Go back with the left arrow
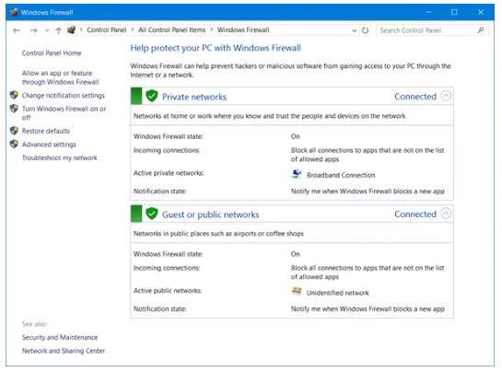The height and width of the screenshot is (372, 502). pyautogui.click(x=17, y=30)
